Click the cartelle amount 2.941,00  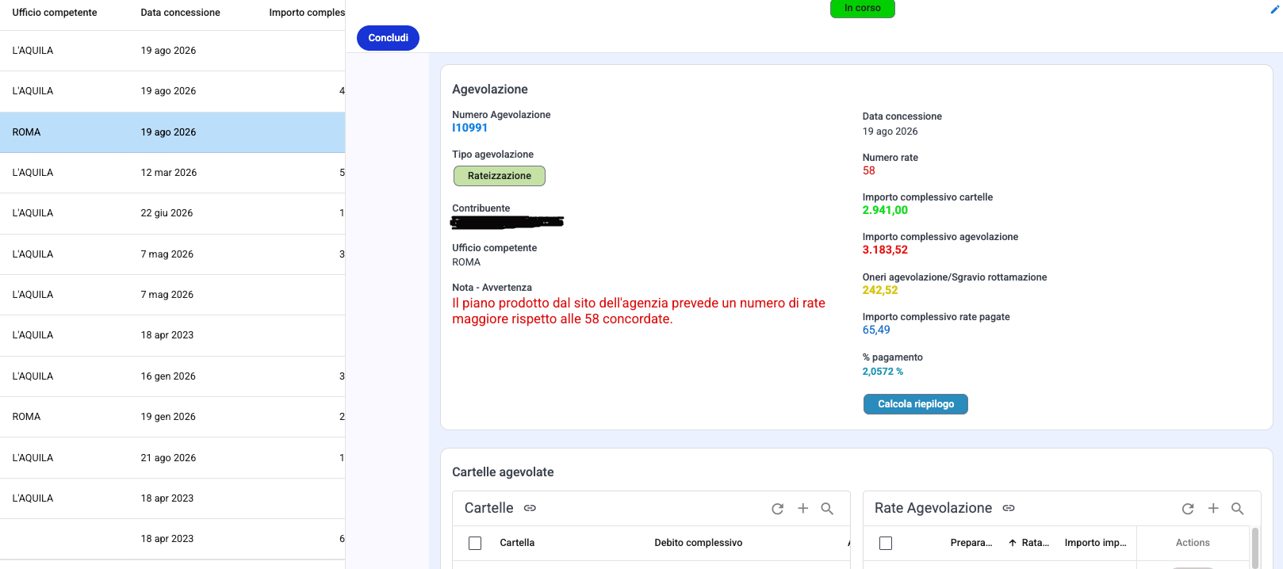[885, 210]
